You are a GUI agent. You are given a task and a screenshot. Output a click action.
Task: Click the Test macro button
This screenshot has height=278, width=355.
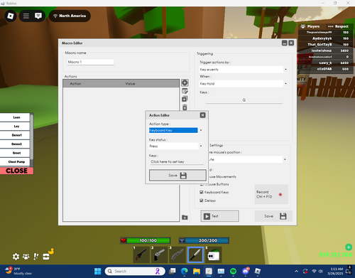(x=219, y=216)
